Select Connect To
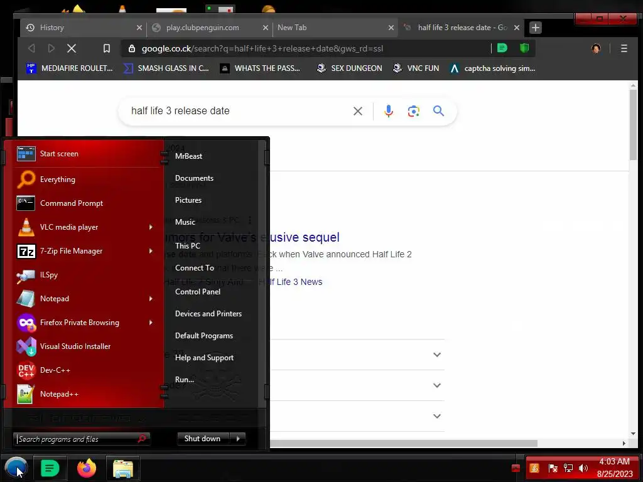 pyautogui.click(x=195, y=268)
